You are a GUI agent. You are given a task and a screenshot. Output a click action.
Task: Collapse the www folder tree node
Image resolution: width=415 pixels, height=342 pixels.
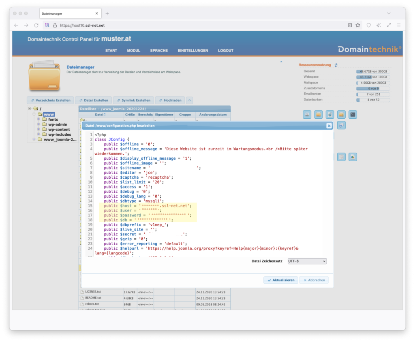[x=34, y=115]
